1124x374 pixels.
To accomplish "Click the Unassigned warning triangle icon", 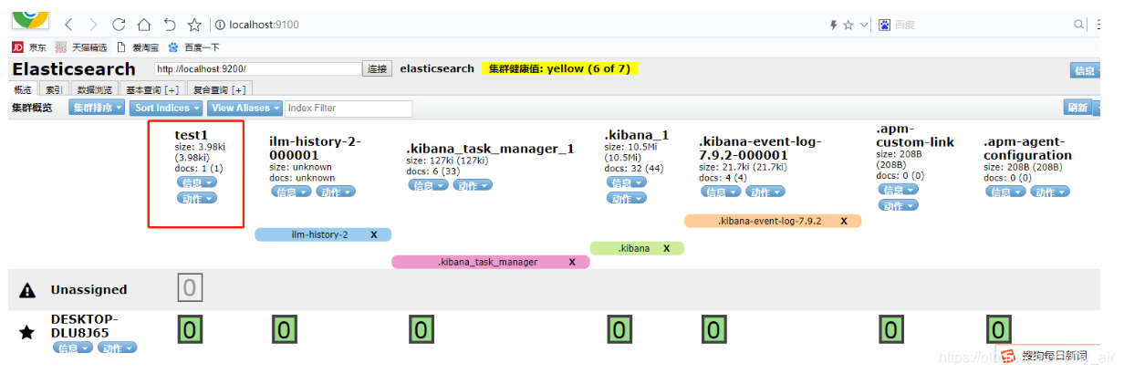I will [27, 290].
